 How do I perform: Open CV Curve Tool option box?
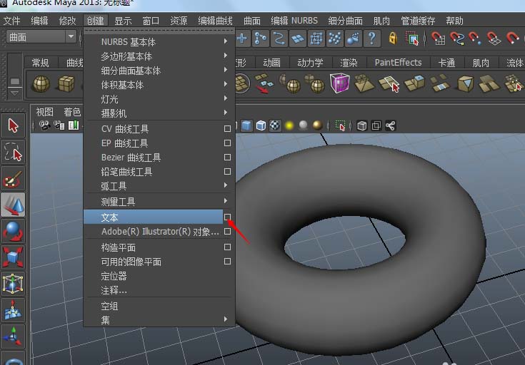point(227,129)
